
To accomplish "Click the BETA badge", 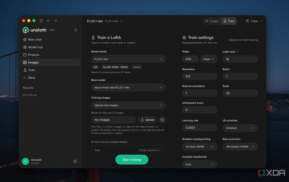I will coord(52,30).
